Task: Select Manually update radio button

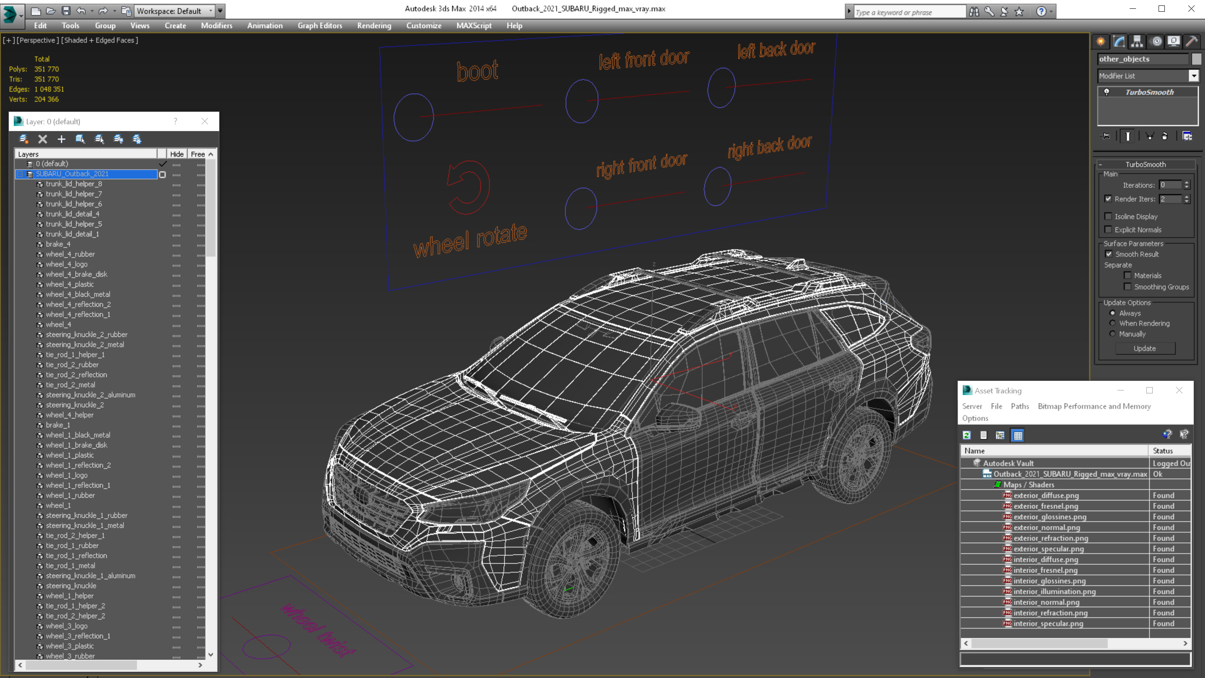Action: (x=1113, y=334)
